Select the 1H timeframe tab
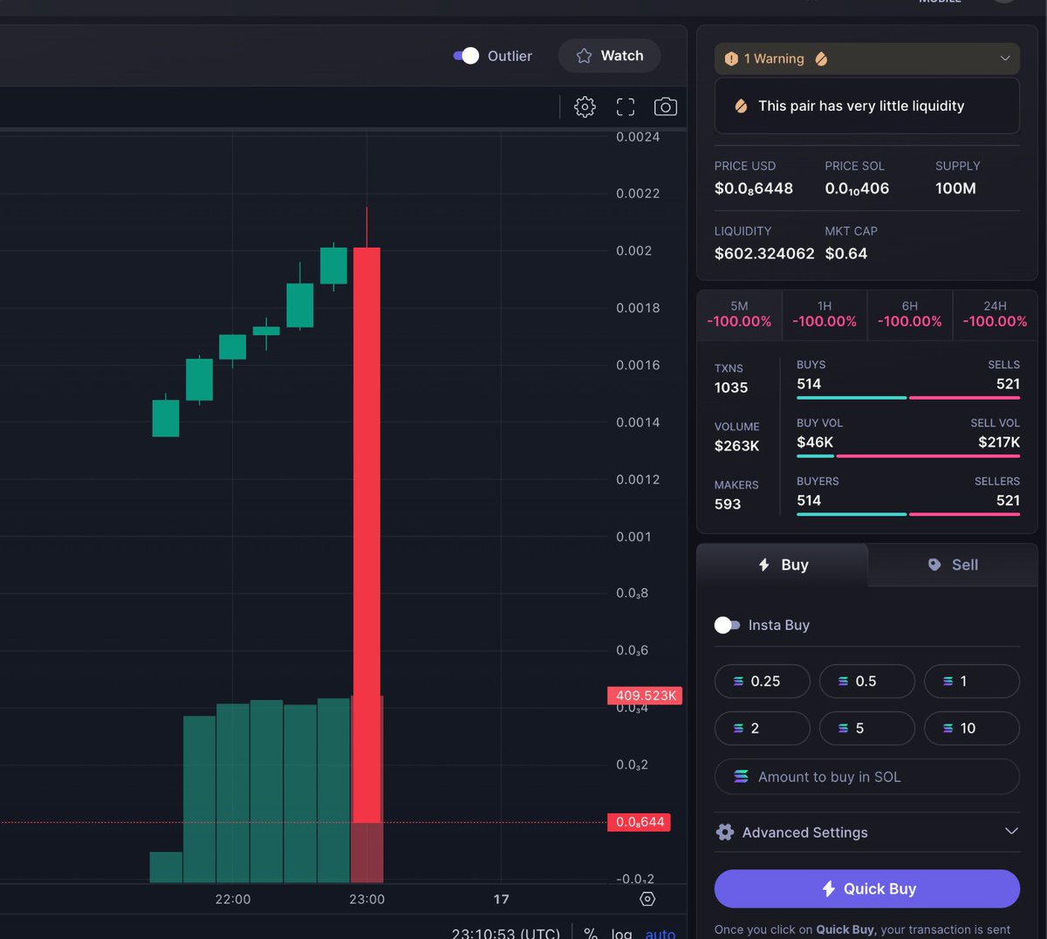The width and height of the screenshot is (1047, 939). click(x=825, y=313)
